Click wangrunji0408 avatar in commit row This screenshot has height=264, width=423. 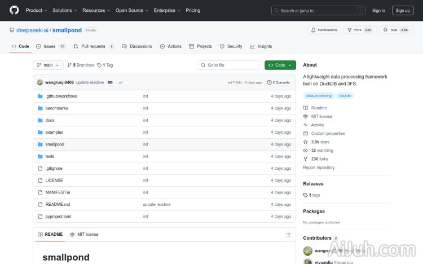40,82
